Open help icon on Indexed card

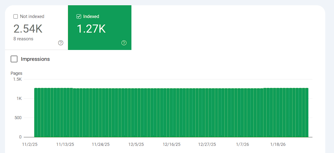pyautogui.click(x=124, y=43)
